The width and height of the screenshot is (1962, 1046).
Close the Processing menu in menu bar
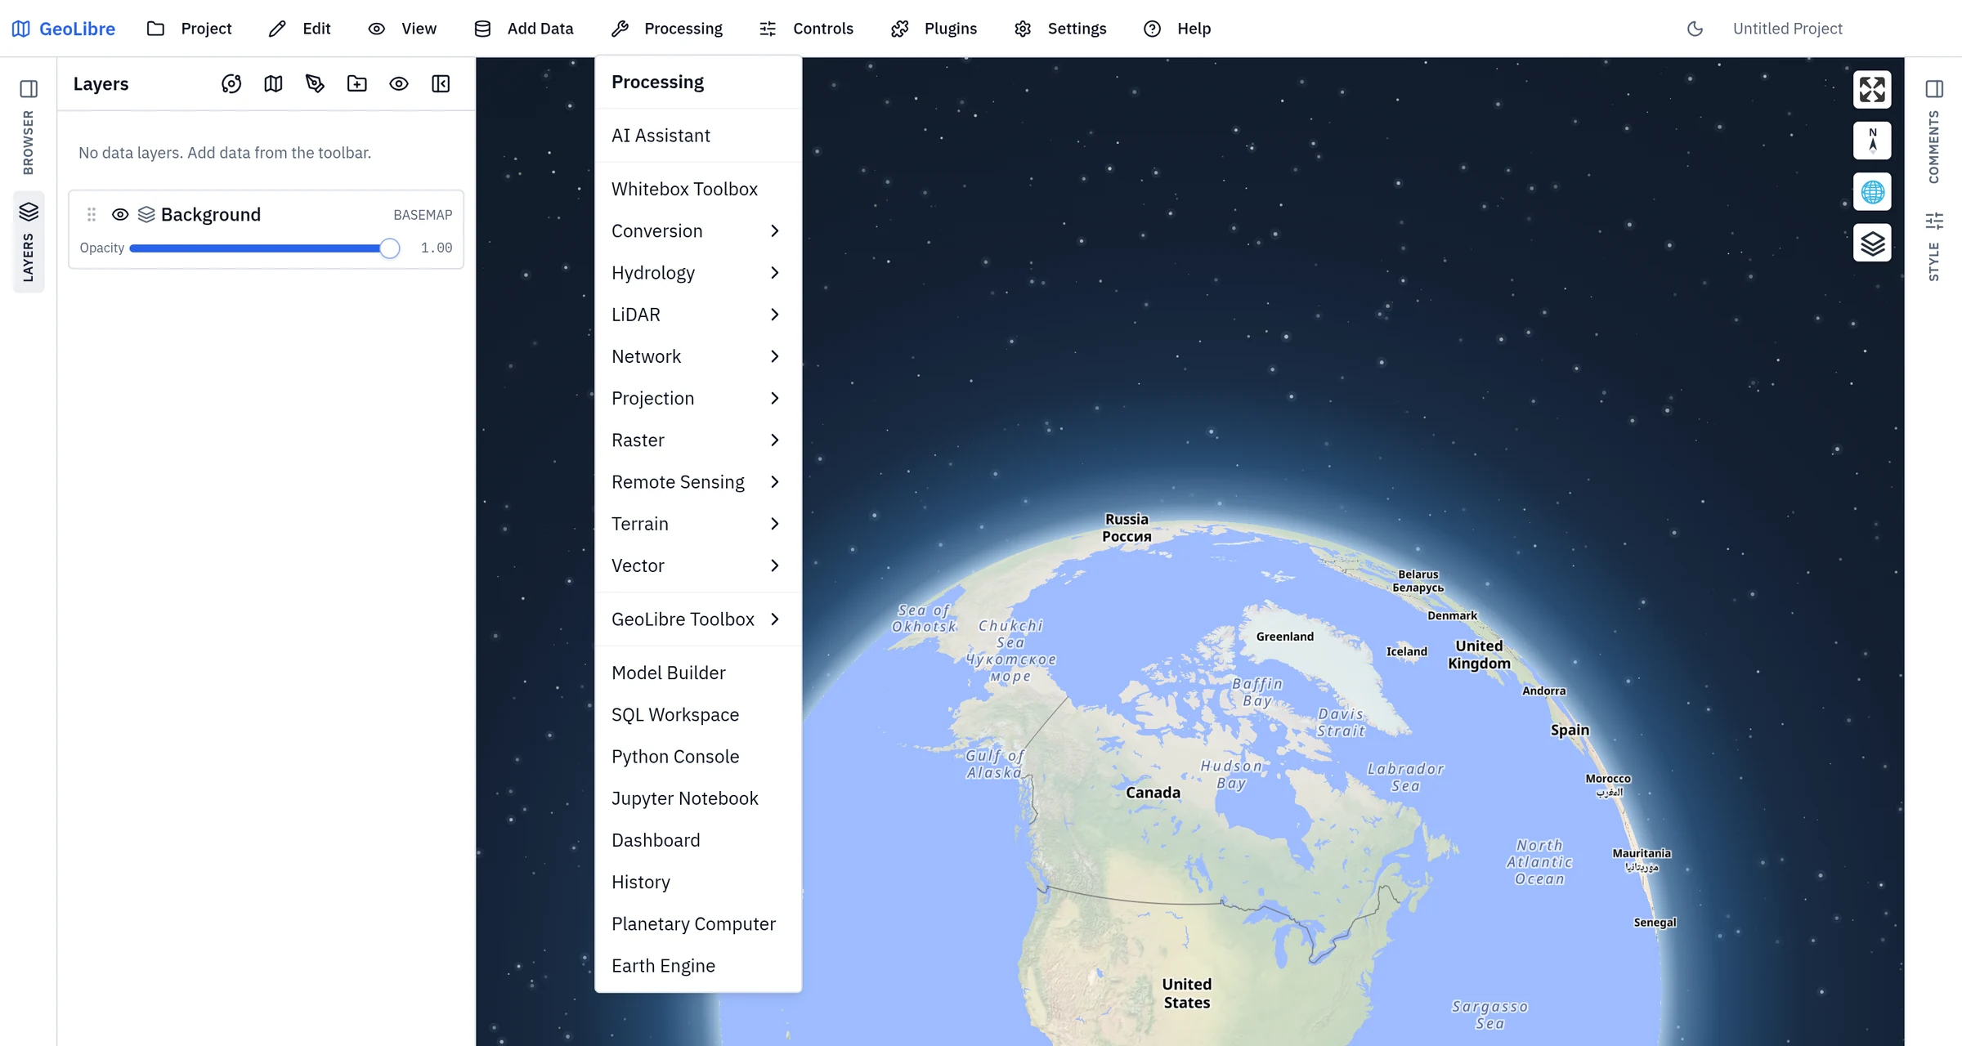point(667,29)
